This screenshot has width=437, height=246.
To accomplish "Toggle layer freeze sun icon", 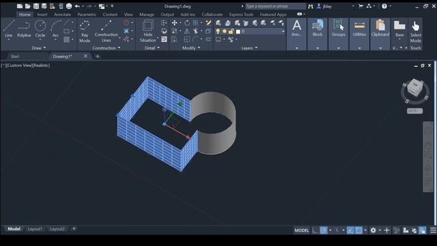I will [225, 31].
